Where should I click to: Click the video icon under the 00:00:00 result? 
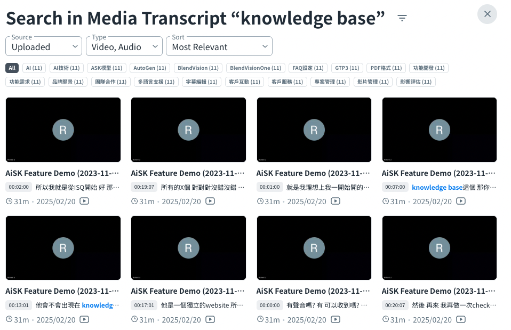(336, 319)
